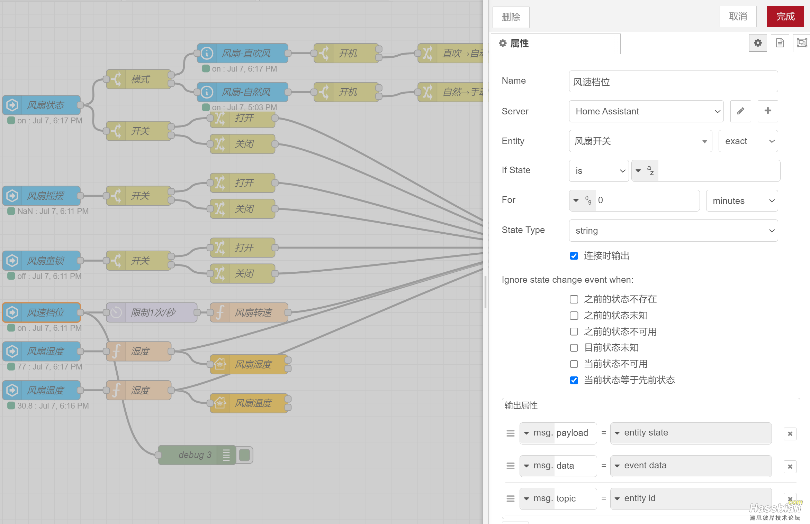This screenshot has width=810, height=524.
Task: Open the Entity 风扇开关 dropdown
Action: click(640, 141)
